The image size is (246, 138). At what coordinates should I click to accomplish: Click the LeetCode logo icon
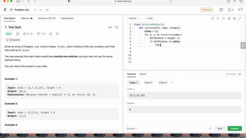tap(5, 10)
